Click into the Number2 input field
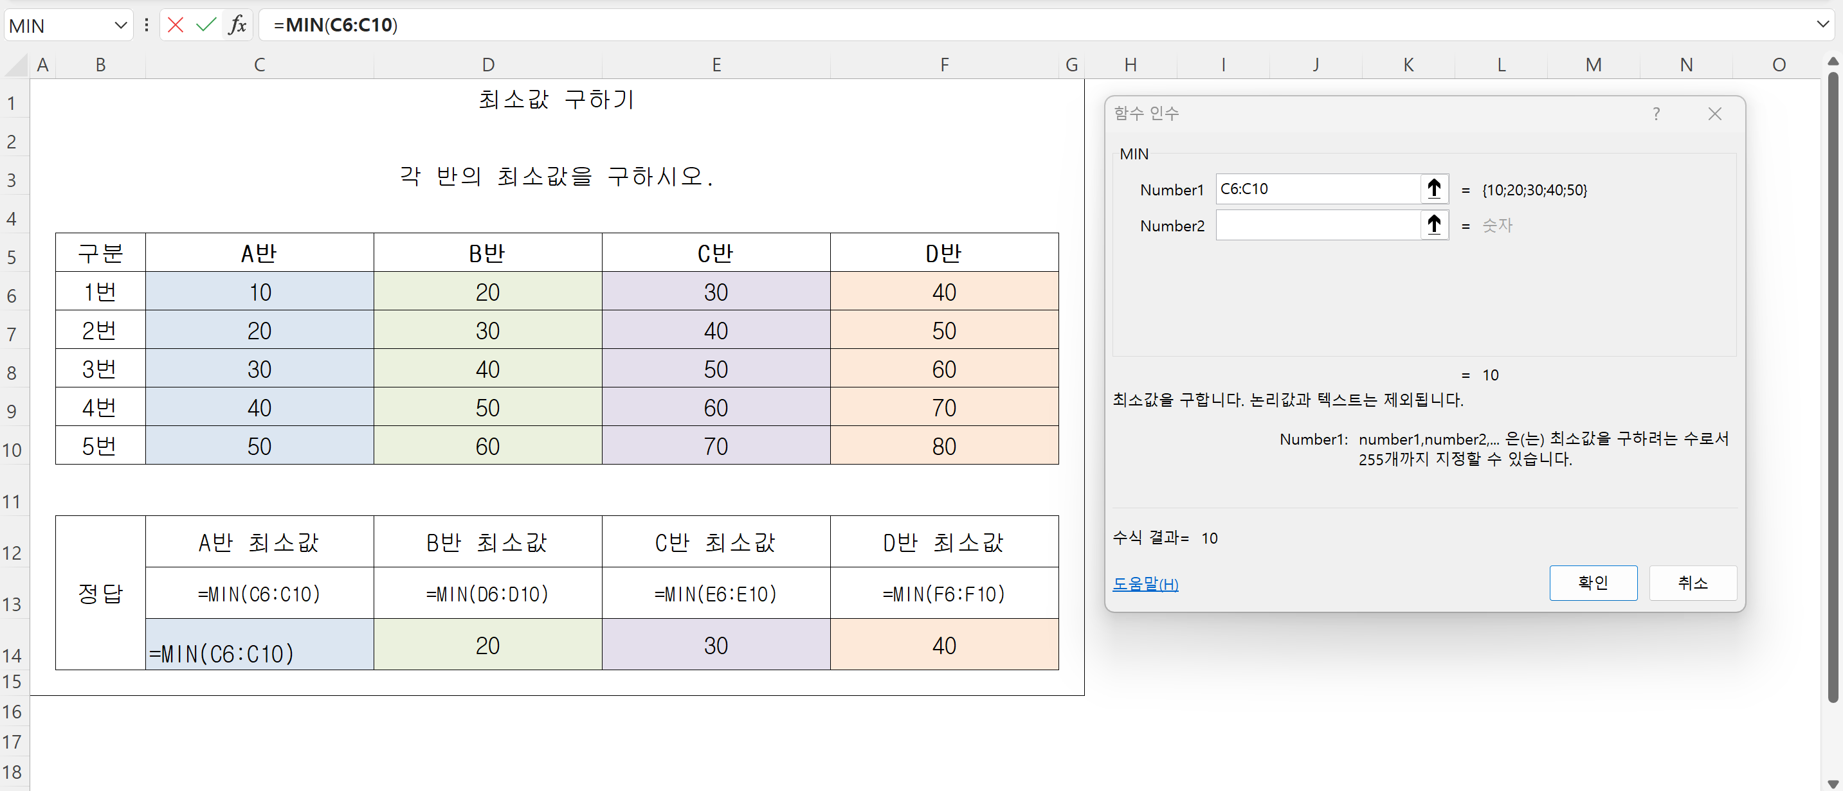 click(1317, 226)
